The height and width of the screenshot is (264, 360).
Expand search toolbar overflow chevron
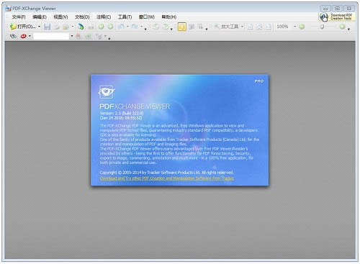(x=109, y=39)
